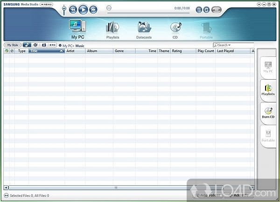Show music files filter icon
The image size is (280, 202).
pyautogui.click(x=27, y=45)
